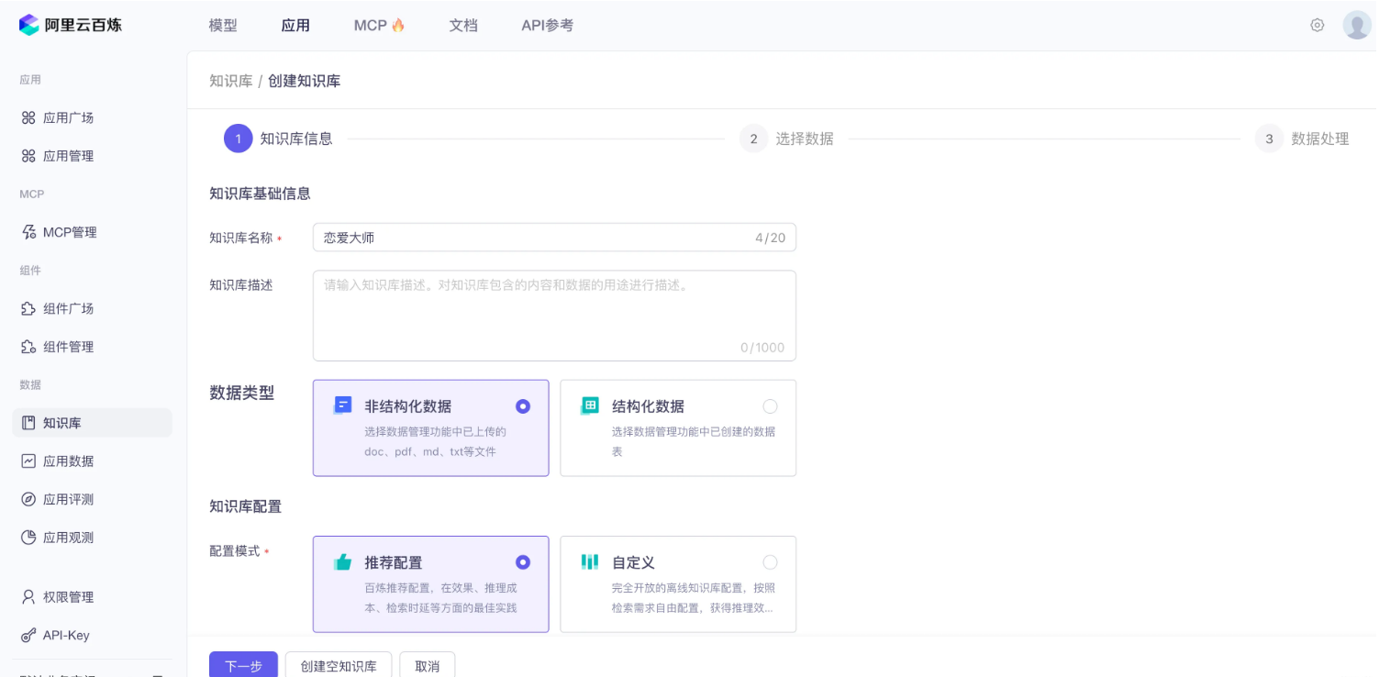1379x677 pixels.
Task: Click the 知识库 breadcrumb link
Action: tap(230, 81)
